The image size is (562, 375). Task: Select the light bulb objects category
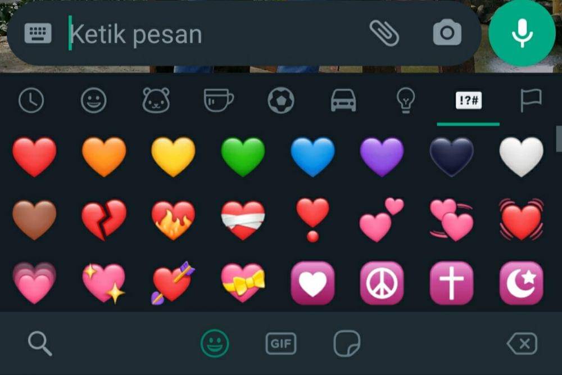point(406,100)
